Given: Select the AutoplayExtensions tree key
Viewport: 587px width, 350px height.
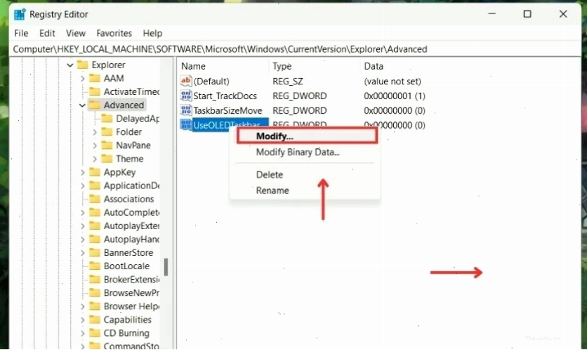Looking at the screenshot, I should 131,226.
